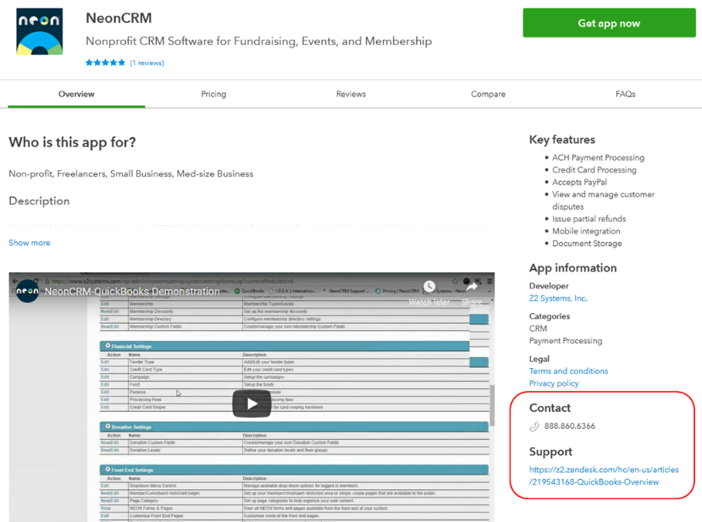
Task: Click the Get app now button
Action: [x=609, y=23]
